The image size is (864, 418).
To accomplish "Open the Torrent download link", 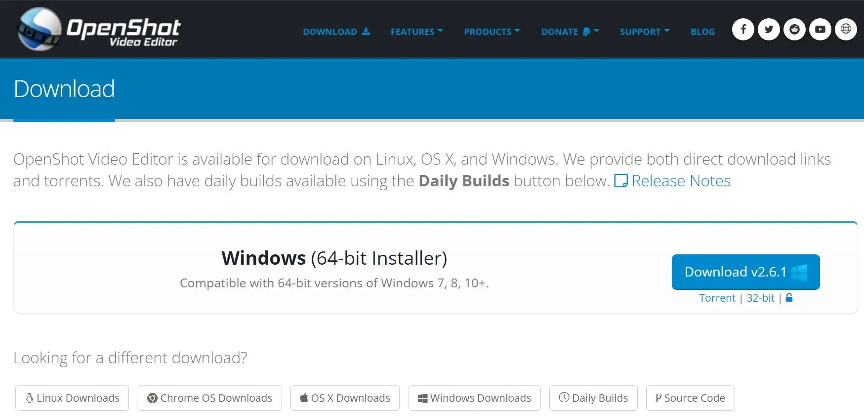I will tap(717, 298).
